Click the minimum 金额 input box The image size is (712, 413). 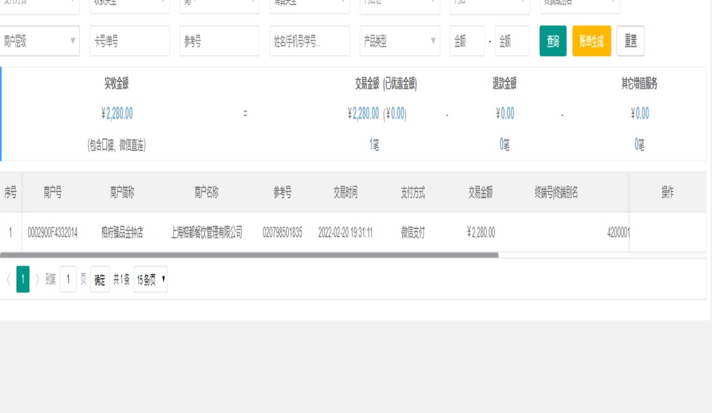[467, 42]
